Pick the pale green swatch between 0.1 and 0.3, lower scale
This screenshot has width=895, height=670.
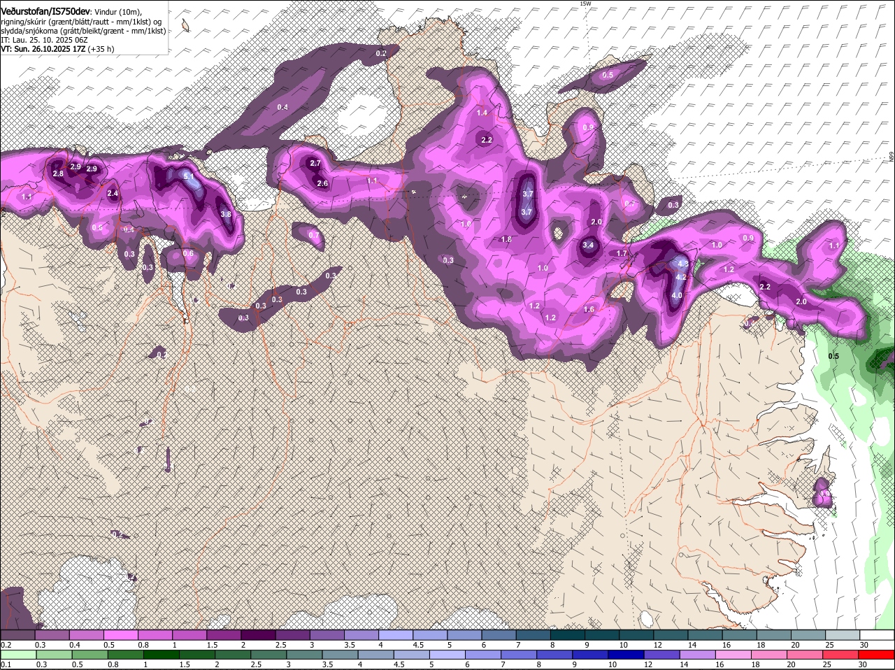[x=18, y=654]
